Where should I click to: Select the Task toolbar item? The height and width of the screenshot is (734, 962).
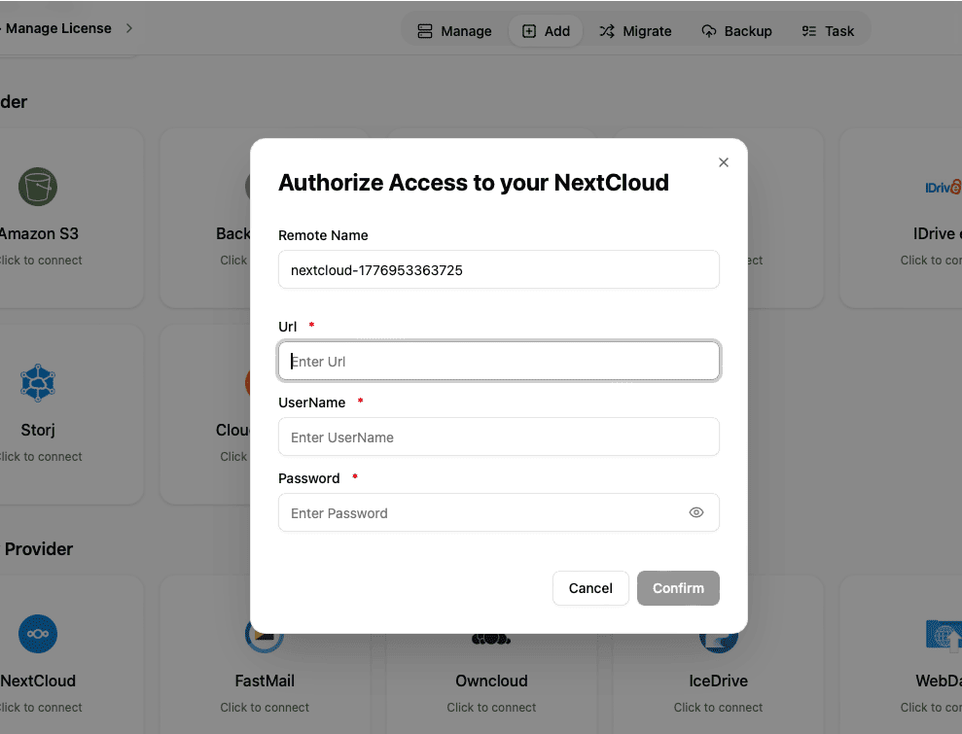pyautogui.click(x=828, y=30)
